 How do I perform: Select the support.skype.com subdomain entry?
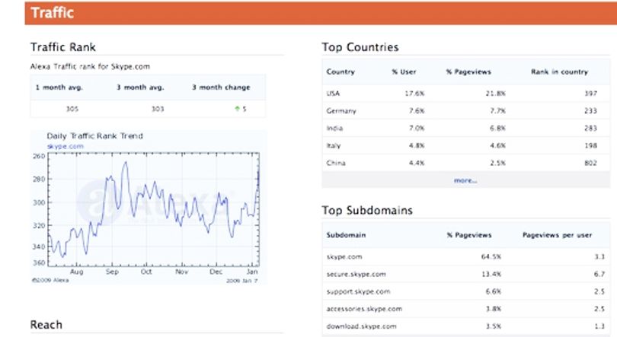tap(358, 291)
